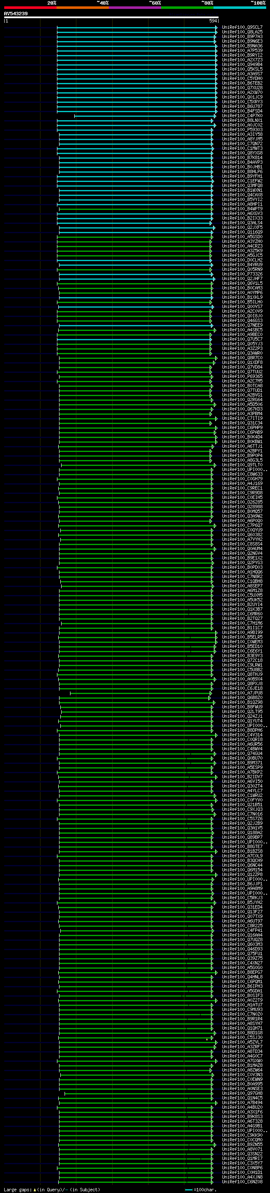Open hit UniRef100_B9N6E3
The width and height of the screenshot is (270, 1193).
point(242,41)
